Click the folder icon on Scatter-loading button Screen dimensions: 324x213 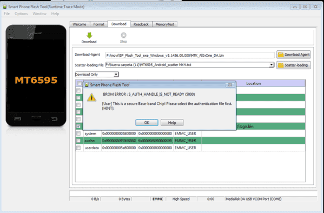point(281,65)
